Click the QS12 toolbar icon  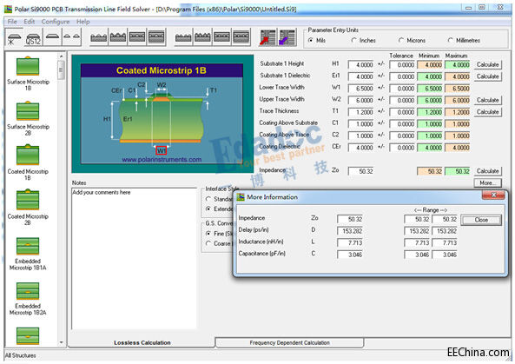33,37
